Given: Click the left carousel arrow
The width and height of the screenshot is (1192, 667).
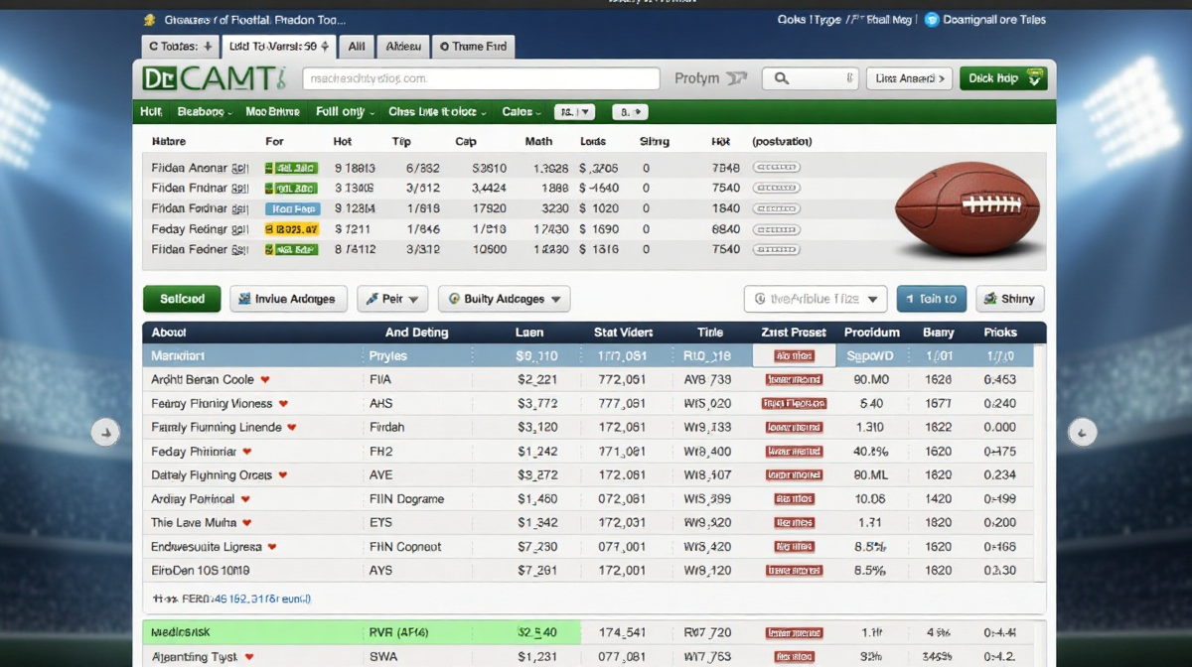Looking at the screenshot, I should point(105,432).
